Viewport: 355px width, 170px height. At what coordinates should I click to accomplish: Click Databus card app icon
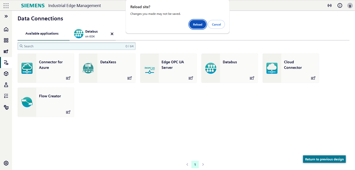[211, 68]
